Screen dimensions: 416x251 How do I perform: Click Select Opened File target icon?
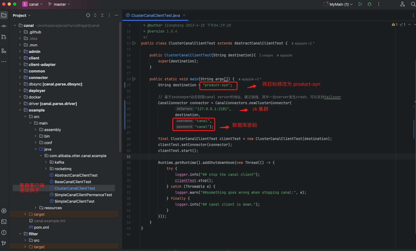pos(88,15)
